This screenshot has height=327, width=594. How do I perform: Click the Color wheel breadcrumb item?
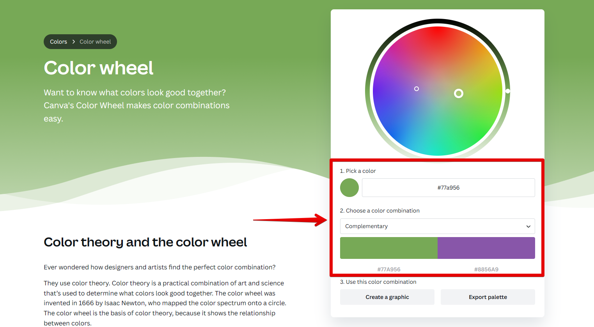[x=95, y=42]
